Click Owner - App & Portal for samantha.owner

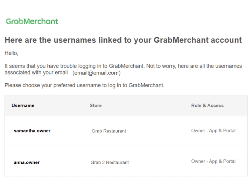213,131
